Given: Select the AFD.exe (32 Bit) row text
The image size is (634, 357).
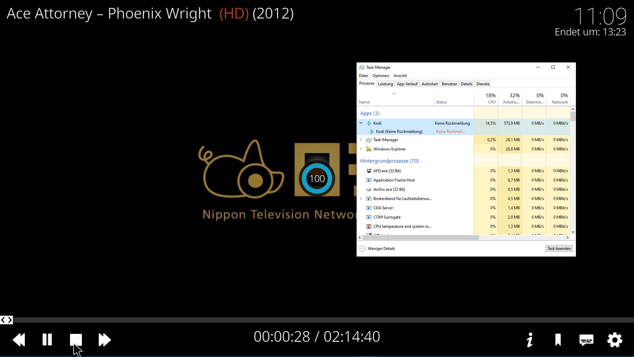Looking at the screenshot, I should click(x=387, y=171).
